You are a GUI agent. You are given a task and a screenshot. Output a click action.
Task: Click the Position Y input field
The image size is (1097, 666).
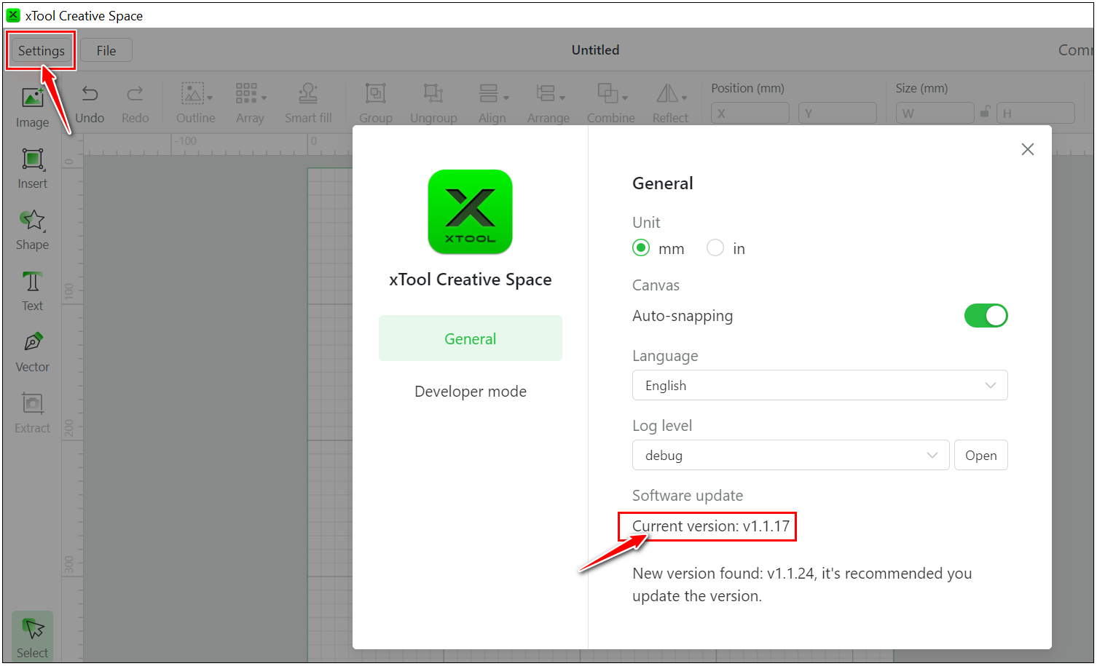click(837, 113)
